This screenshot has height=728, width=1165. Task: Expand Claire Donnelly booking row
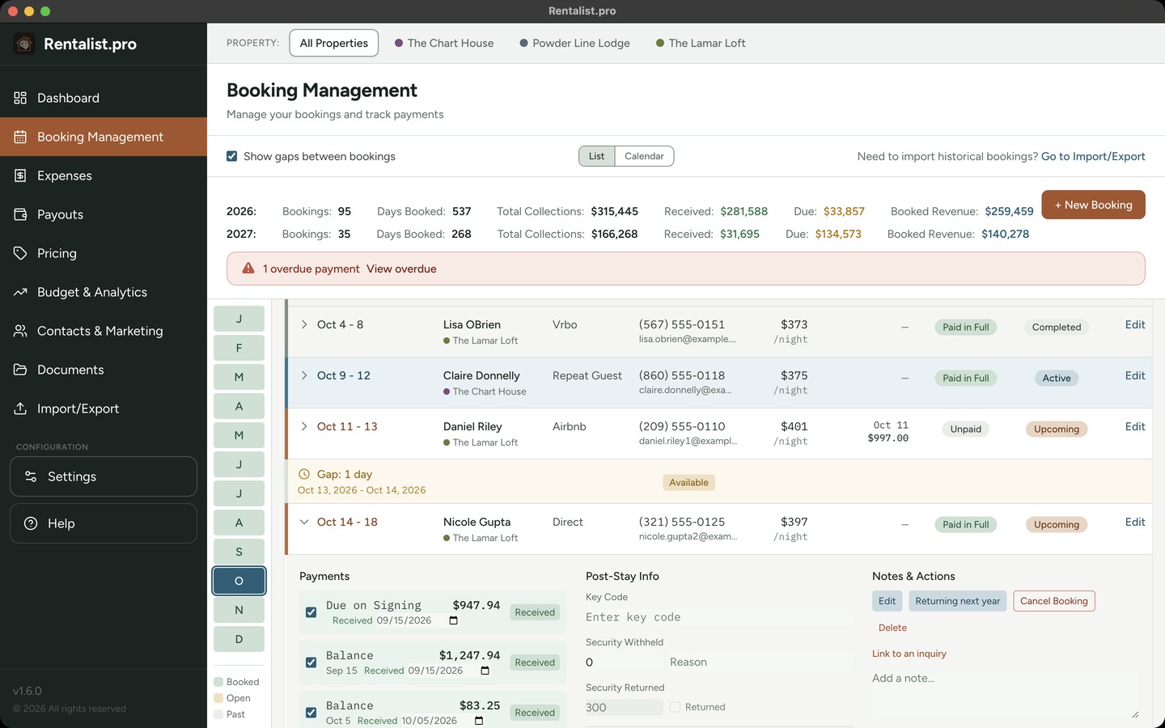(x=304, y=375)
